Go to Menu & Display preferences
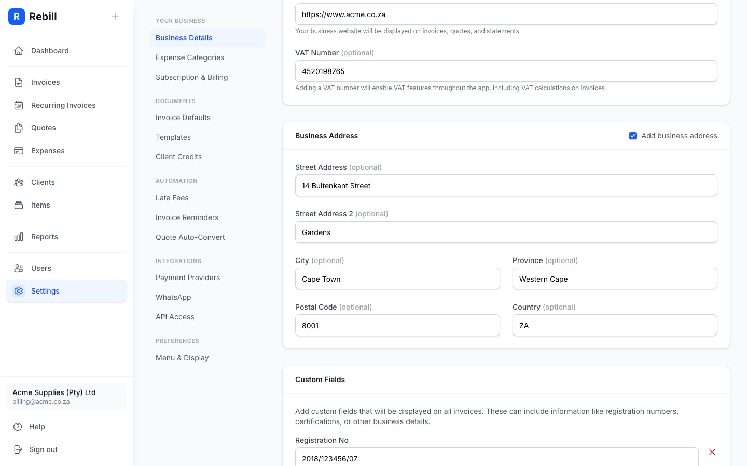747x466 pixels. 182,358
